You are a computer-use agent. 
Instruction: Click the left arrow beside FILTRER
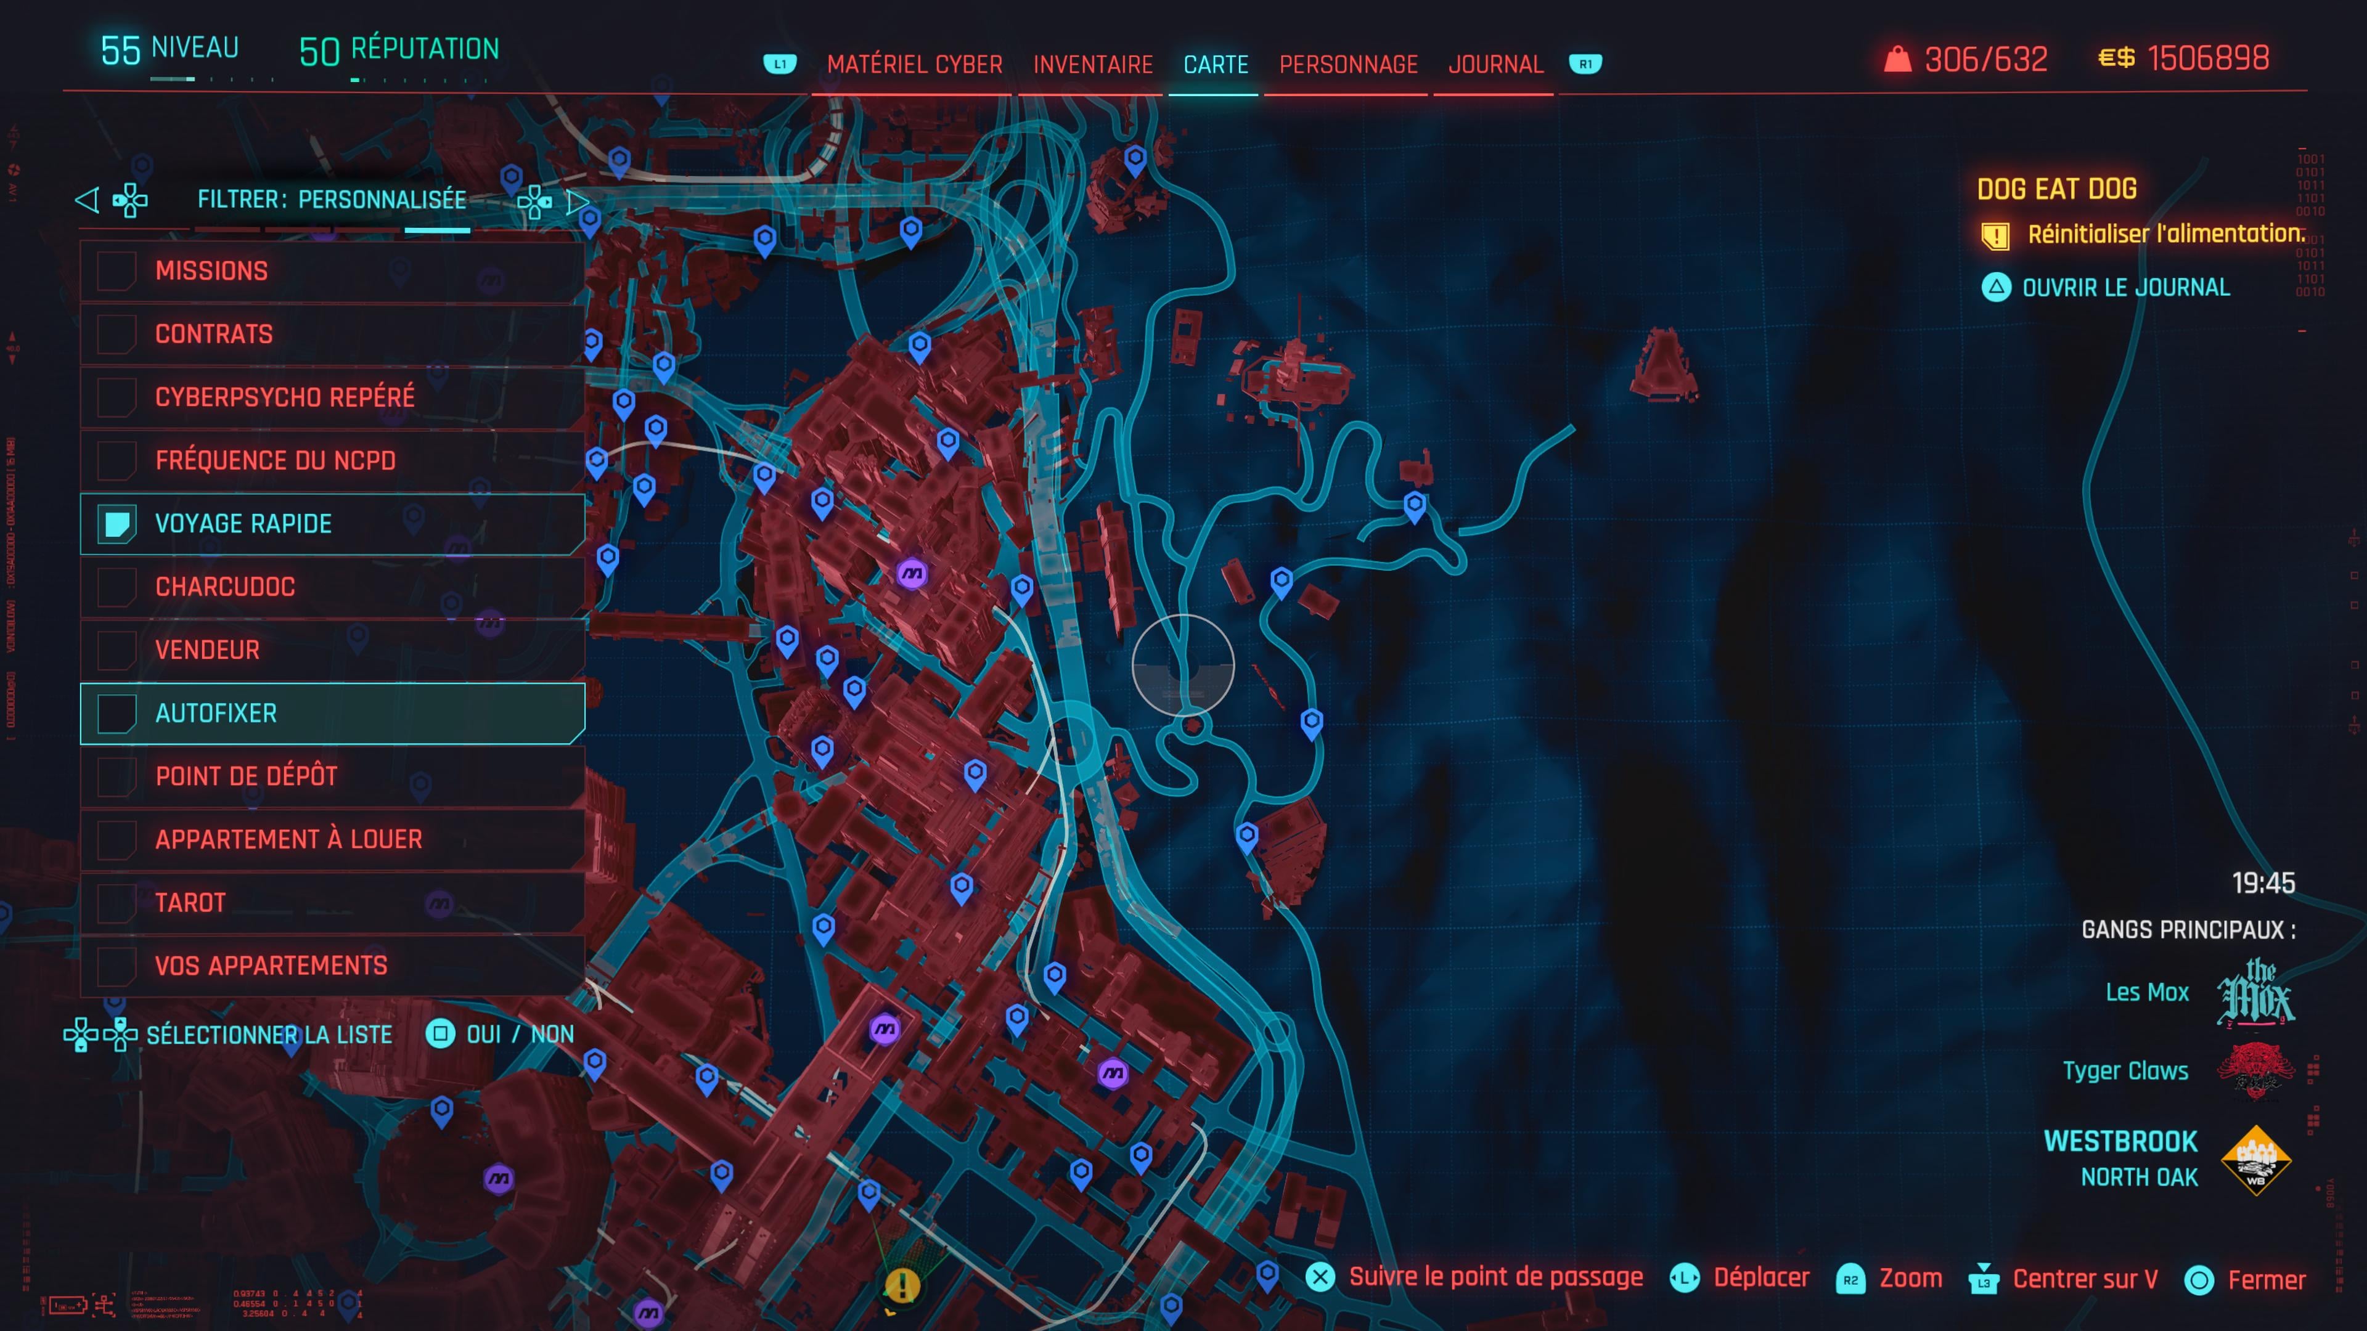point(88,199)
